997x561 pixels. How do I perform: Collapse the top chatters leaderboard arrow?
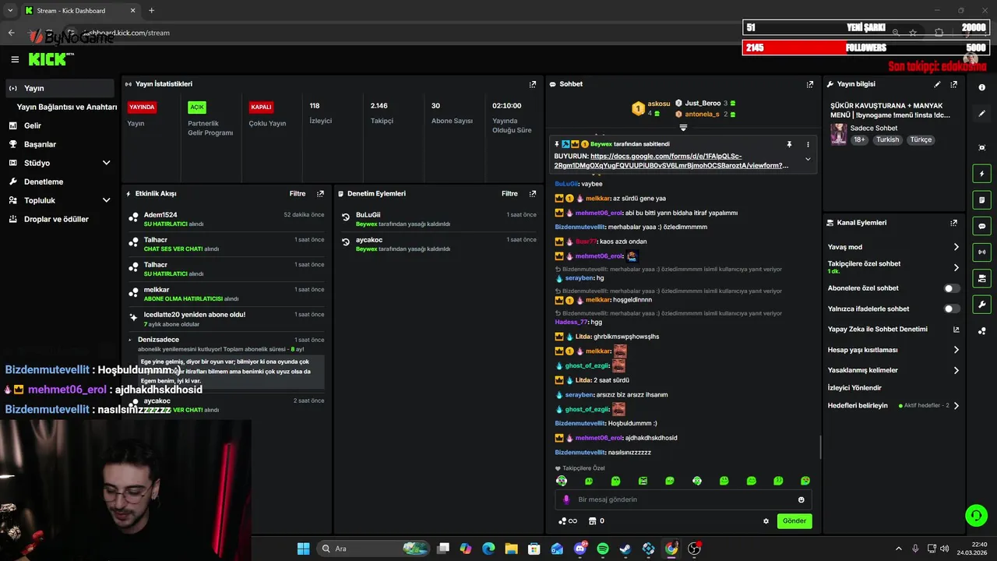pos(683,127)
